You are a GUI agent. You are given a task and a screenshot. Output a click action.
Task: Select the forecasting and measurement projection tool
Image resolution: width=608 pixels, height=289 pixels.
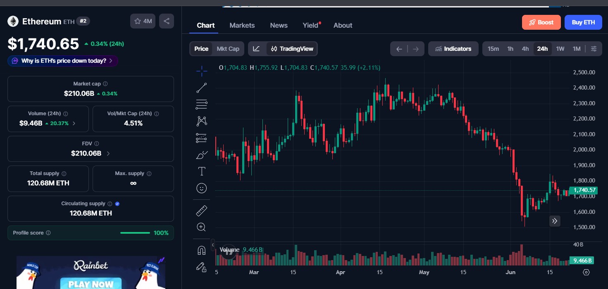tap(202, 138)
